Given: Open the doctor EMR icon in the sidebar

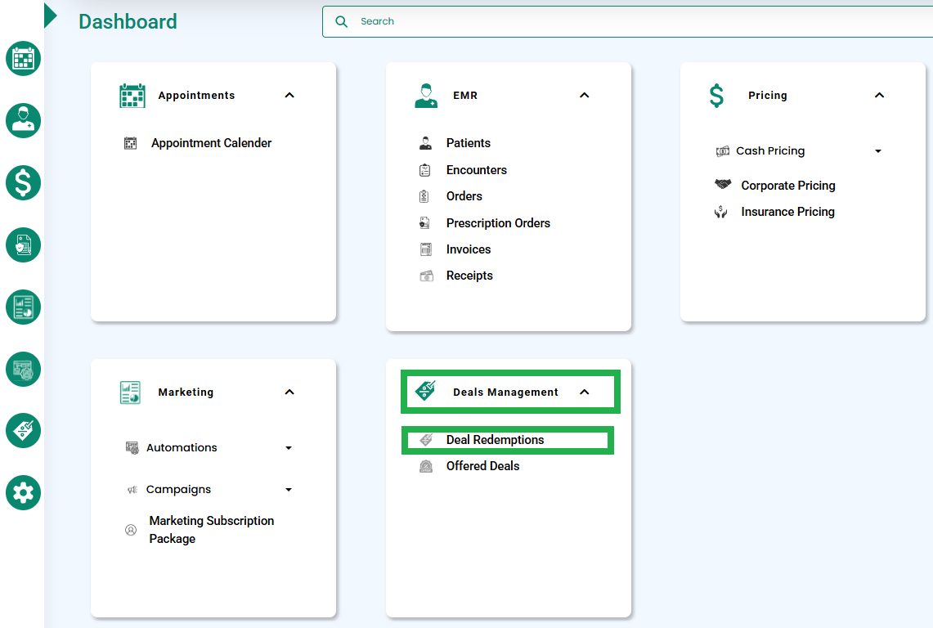Looking at the screenshot, I should [x=23, y=120].
